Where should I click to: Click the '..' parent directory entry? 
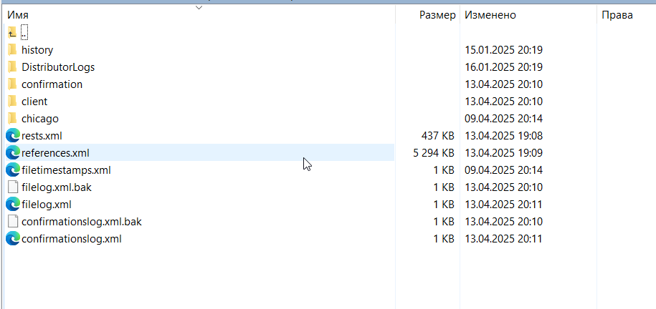[x=24, y=31]
